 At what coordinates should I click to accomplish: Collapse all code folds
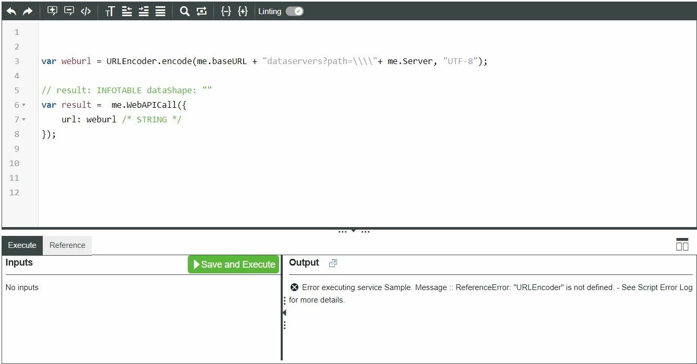point(226,11)
